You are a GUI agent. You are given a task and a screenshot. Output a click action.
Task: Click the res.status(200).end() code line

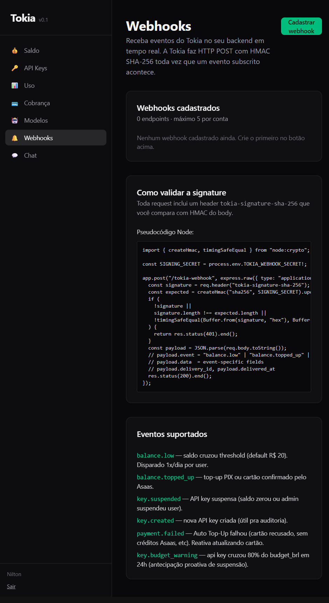[180, 376]
